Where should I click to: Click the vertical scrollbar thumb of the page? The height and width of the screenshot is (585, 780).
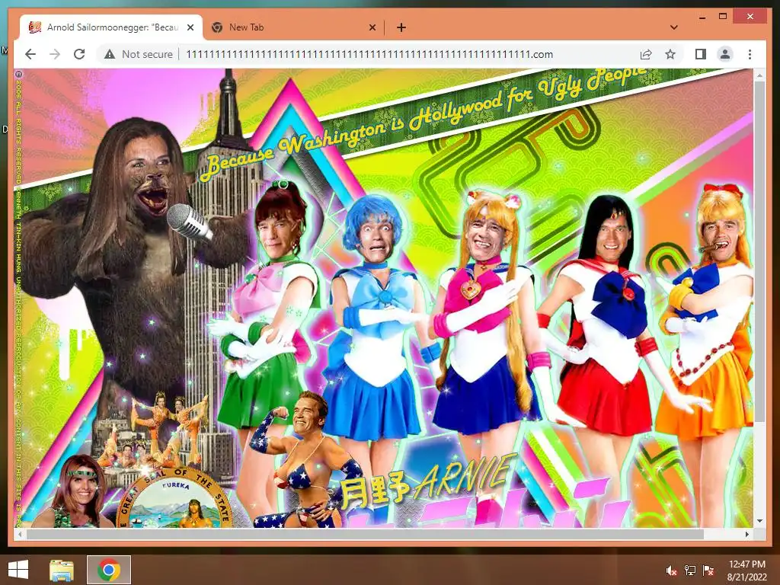pyautogui.click(x=759, y=251)
